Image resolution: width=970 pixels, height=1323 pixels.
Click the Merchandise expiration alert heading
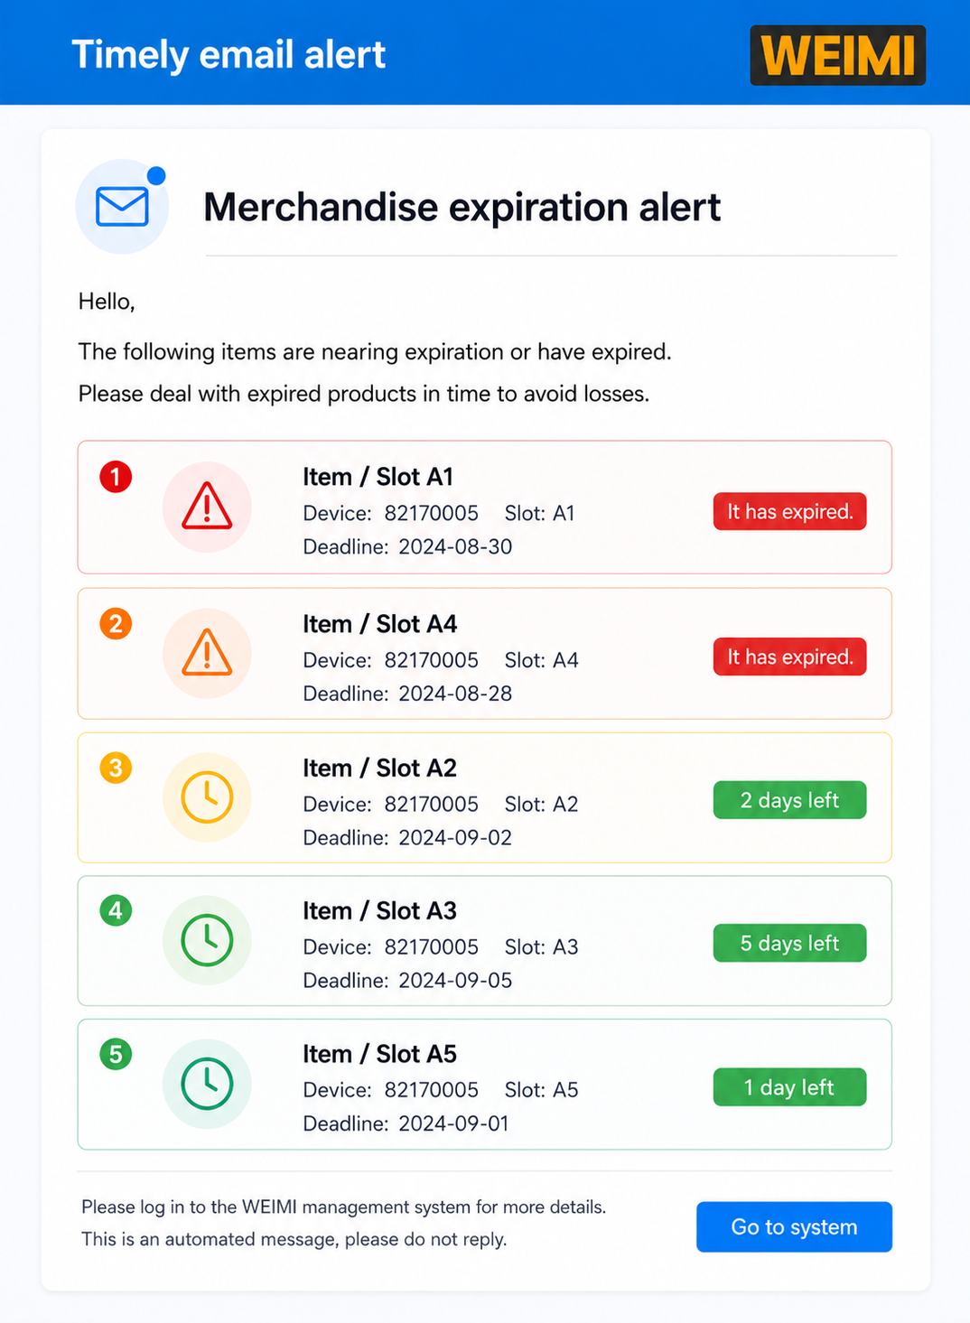tap(462, 207)
